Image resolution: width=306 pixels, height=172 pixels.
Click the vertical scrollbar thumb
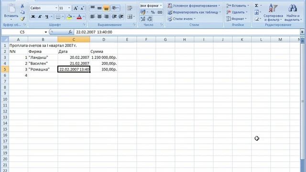[x=303, y=101]
